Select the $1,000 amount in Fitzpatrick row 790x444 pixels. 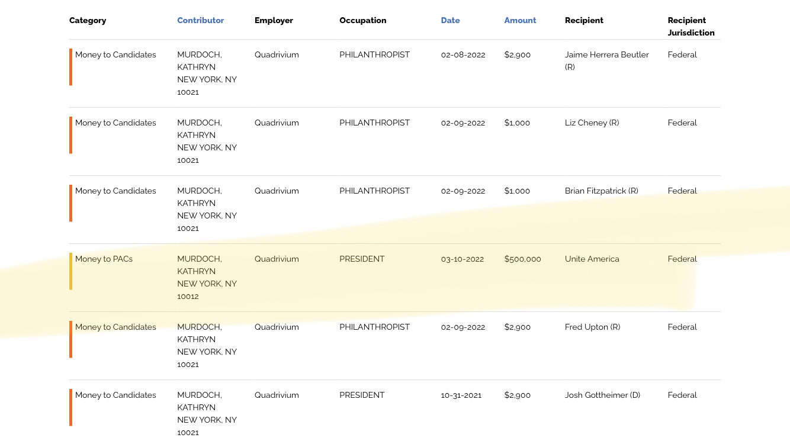pos(517,191)
